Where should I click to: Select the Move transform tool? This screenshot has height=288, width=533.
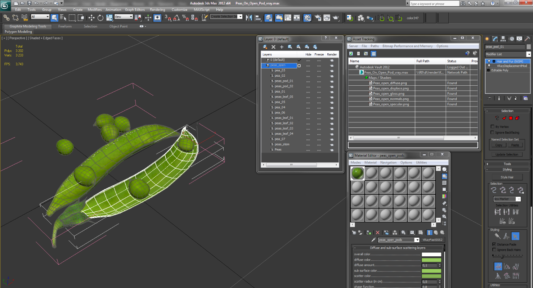click(91, 18)
